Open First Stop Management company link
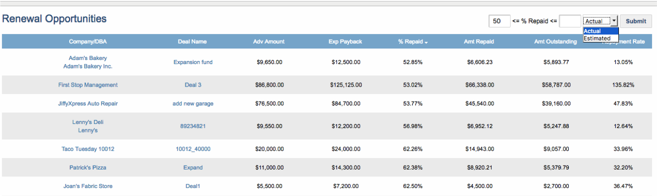 pos(88,85)
